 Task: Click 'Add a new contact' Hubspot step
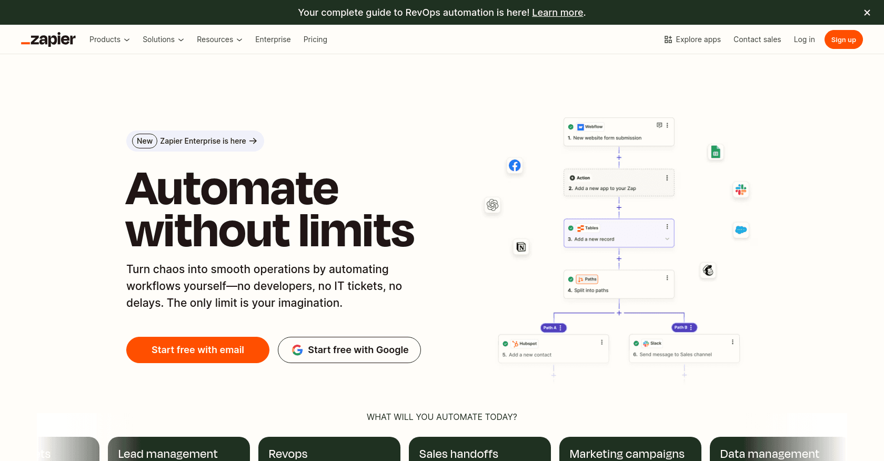[x=554, y=348]
